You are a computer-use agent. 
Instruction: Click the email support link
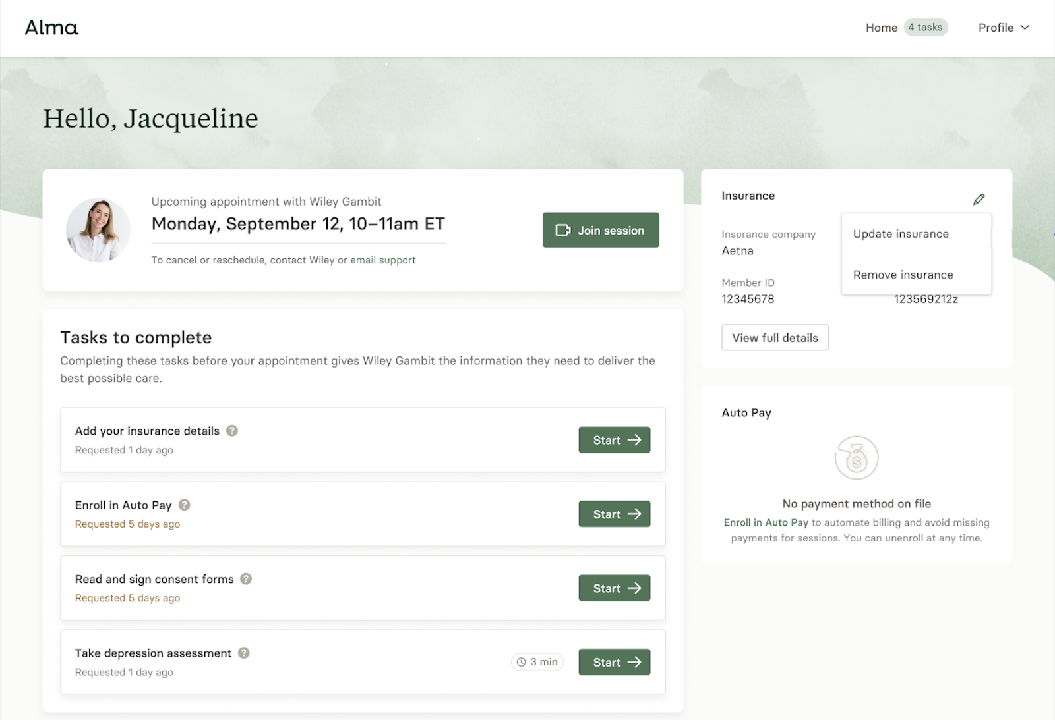[383, 260]
